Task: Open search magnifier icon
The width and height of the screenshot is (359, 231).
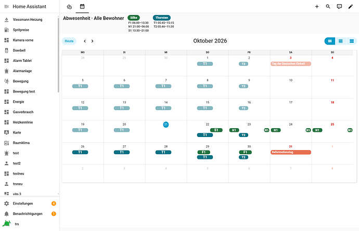Action: click(x=328, y=7)
